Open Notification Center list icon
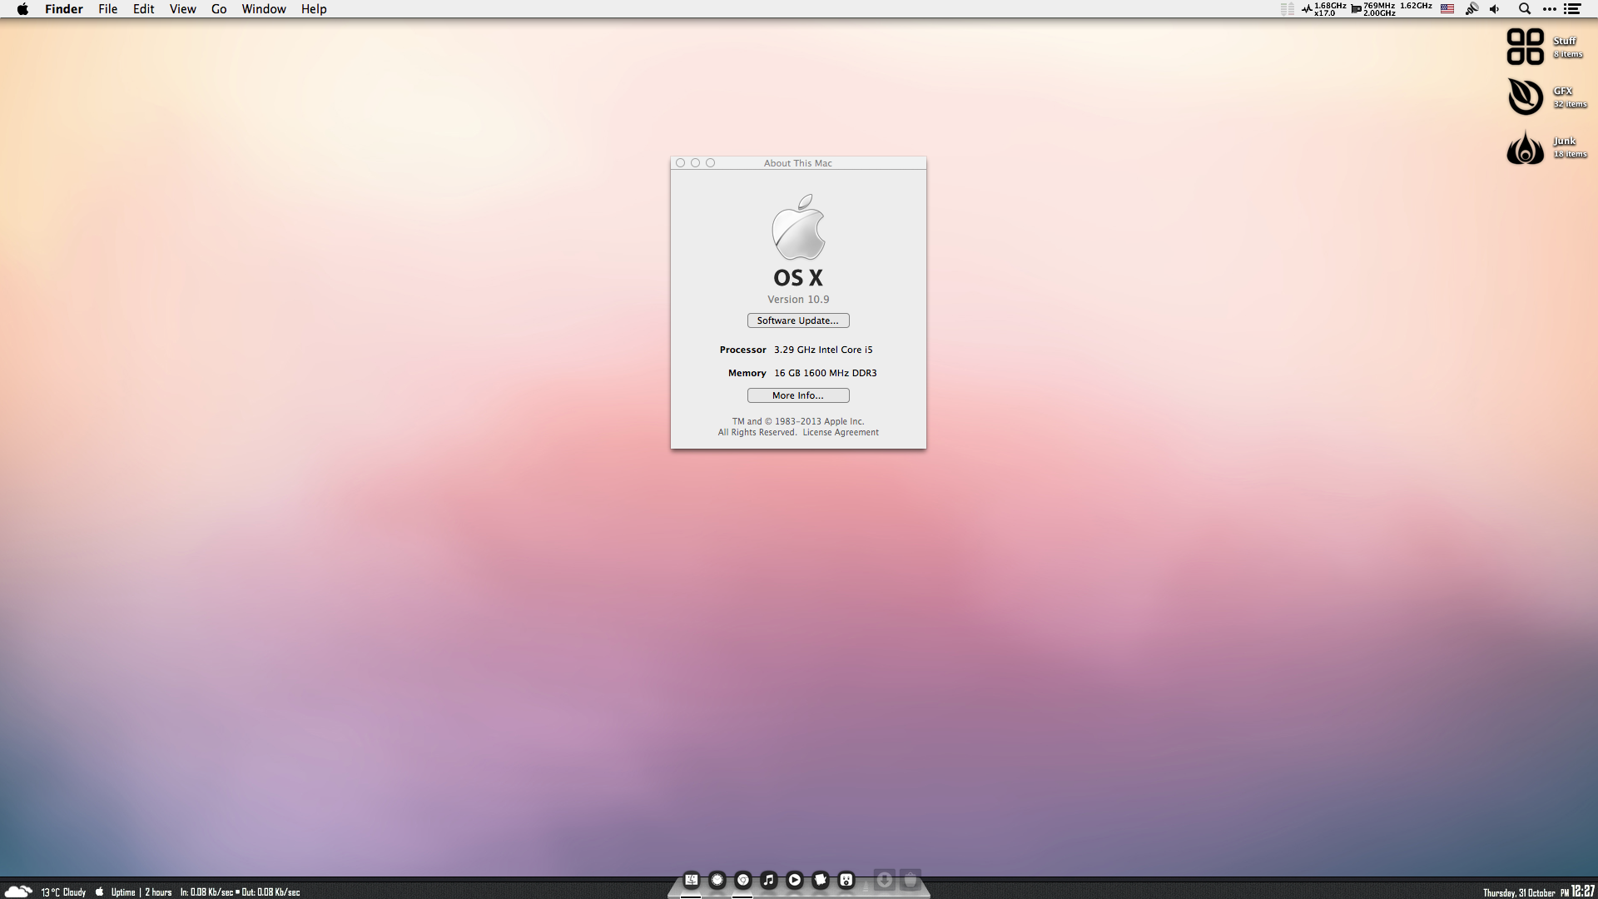 tap(1572, 9)
